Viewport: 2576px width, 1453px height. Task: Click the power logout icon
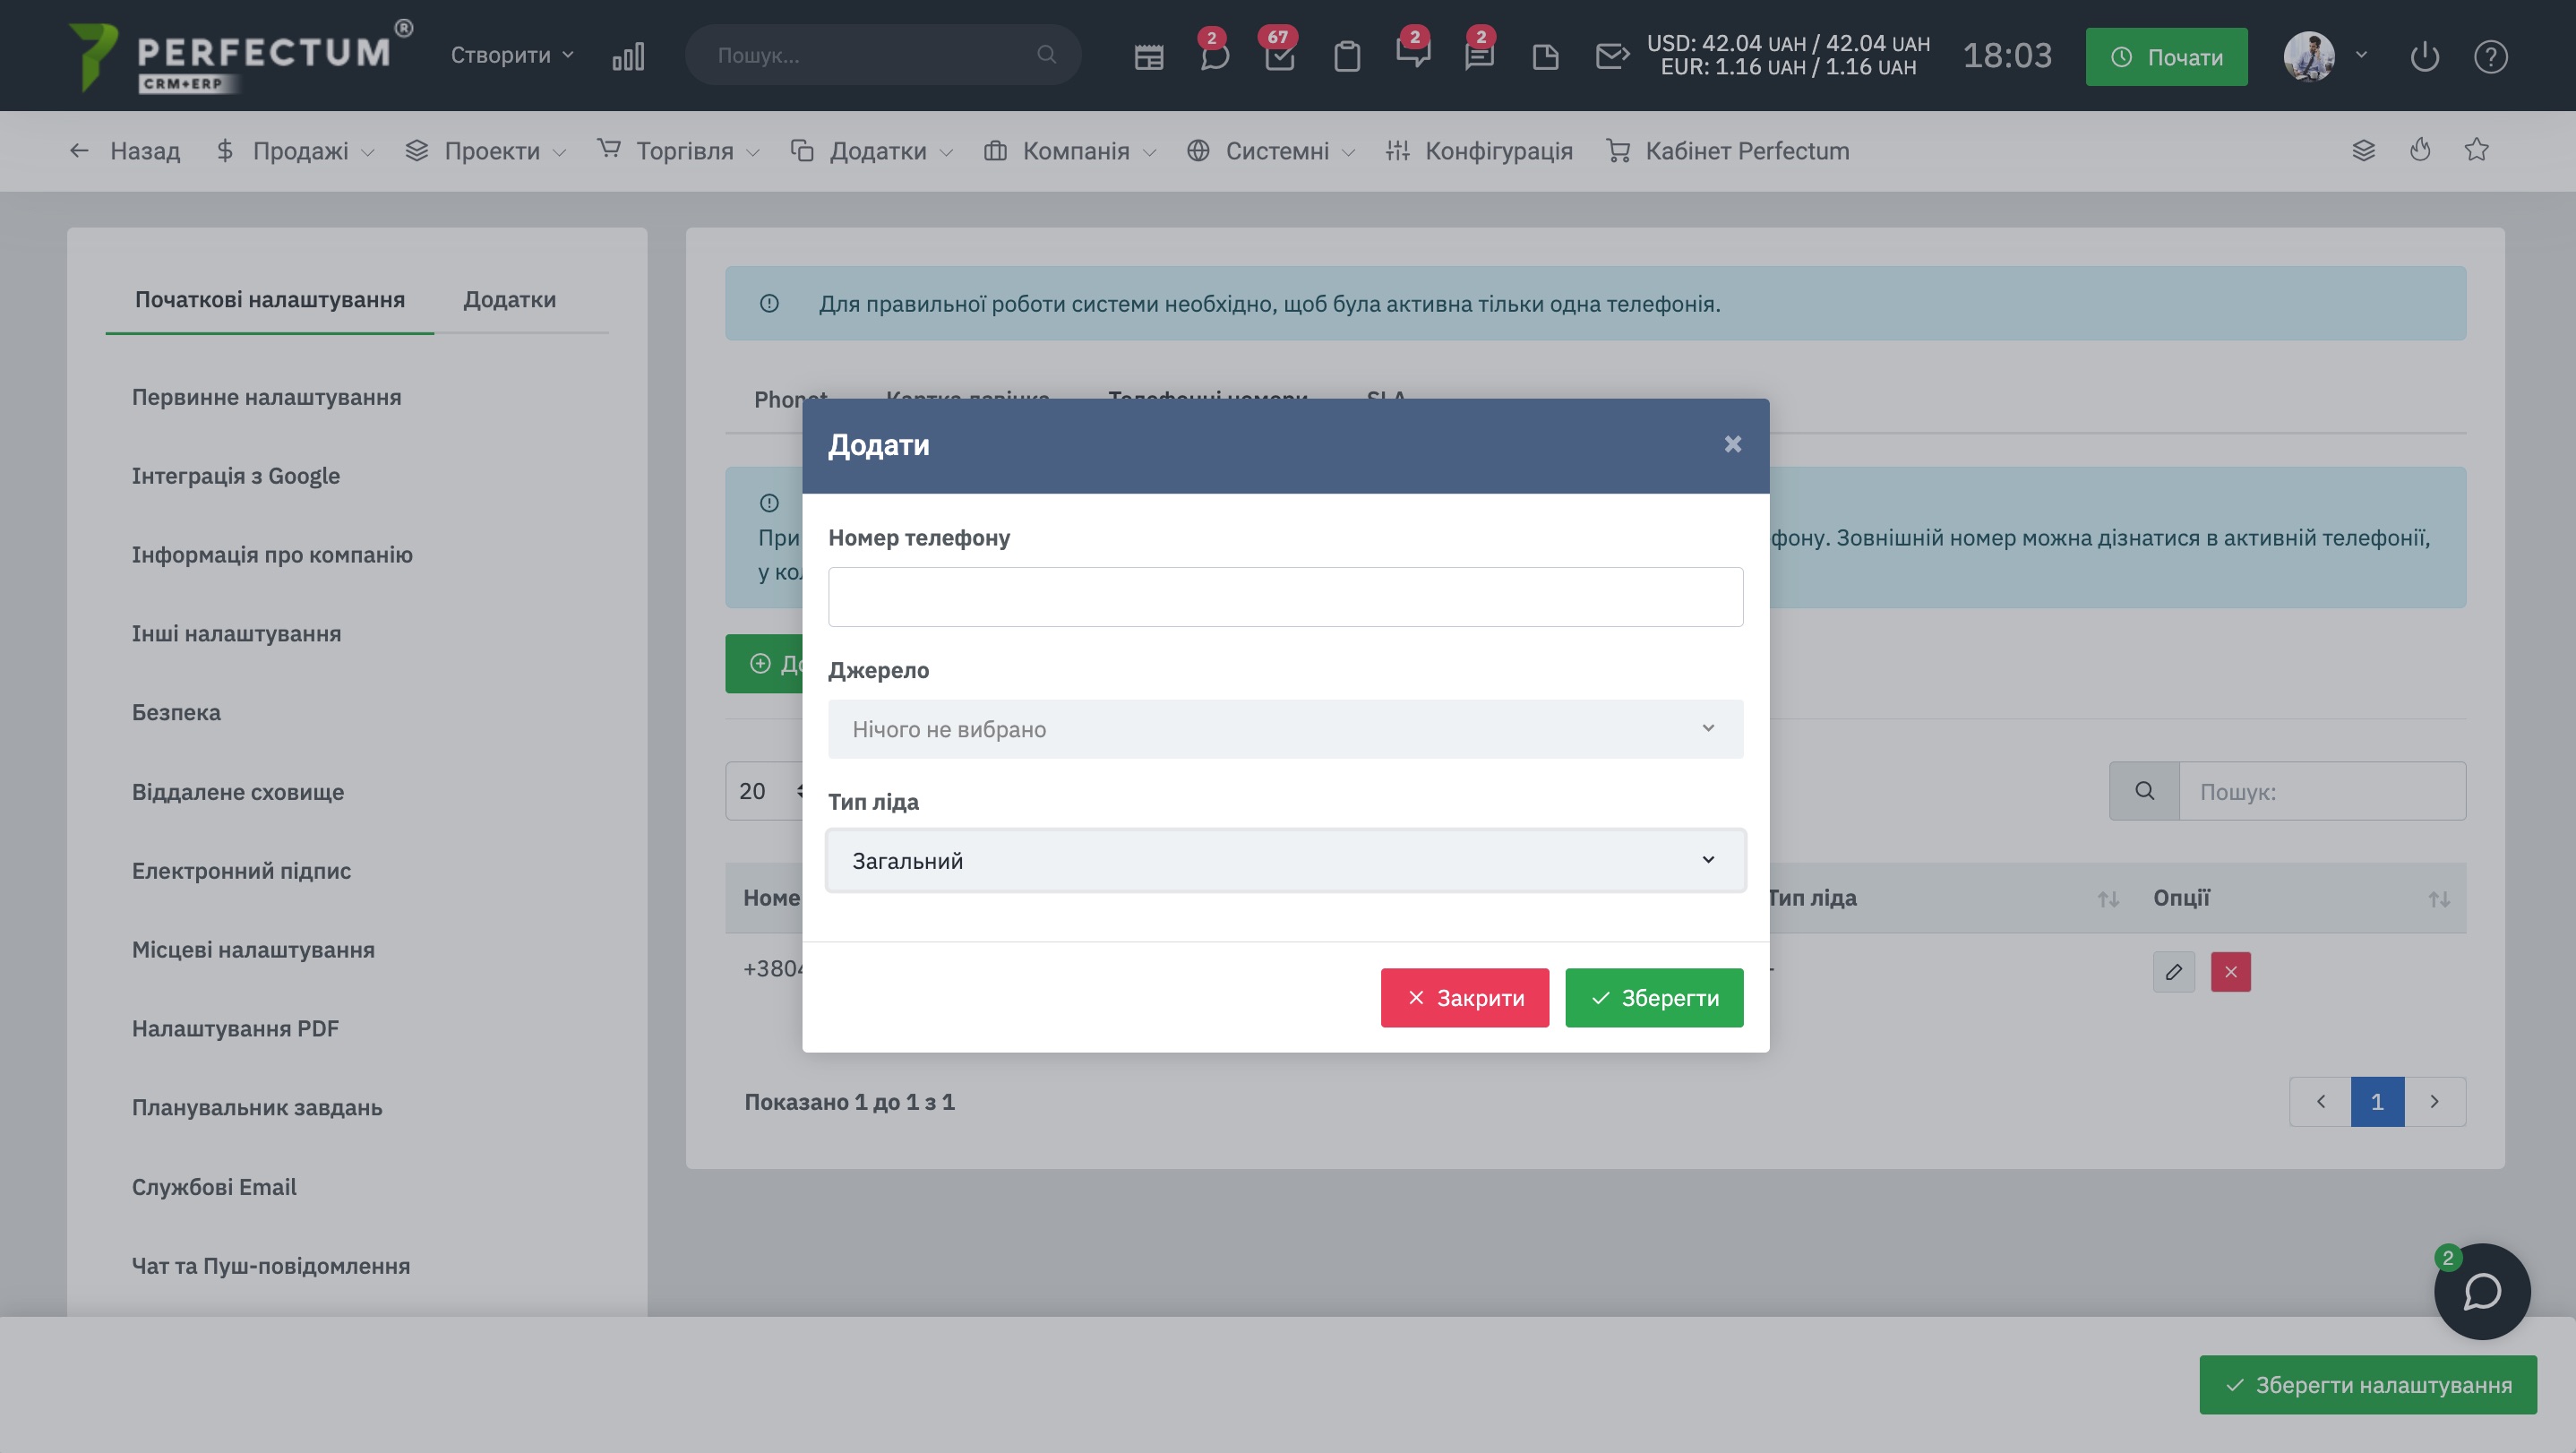(2424, 57)
